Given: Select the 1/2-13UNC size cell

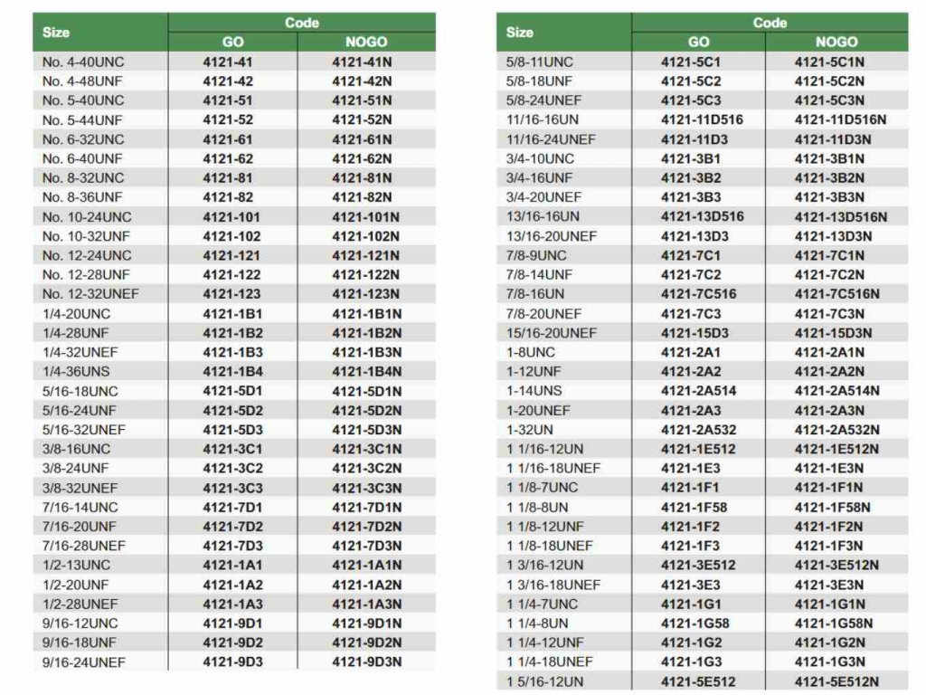Looking at the screenshot, I should click(x=76, y=565).
